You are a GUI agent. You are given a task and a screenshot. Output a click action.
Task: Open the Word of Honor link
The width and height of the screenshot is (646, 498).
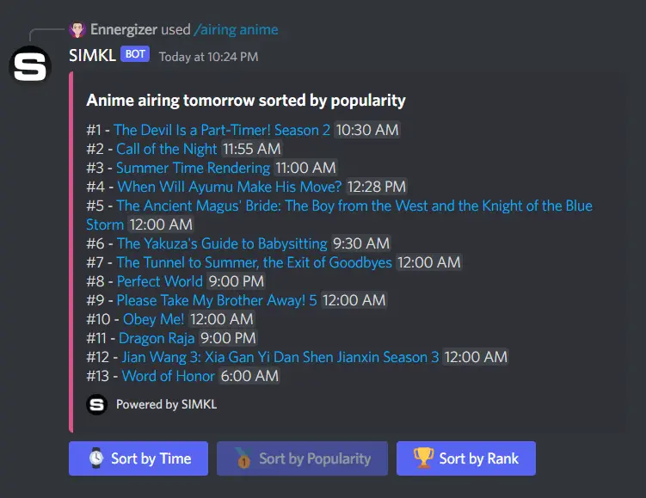tap(169, 376)
